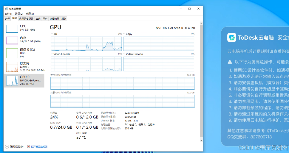
Task: Switch to the 详细信息 tab
Action: point(54,19)
